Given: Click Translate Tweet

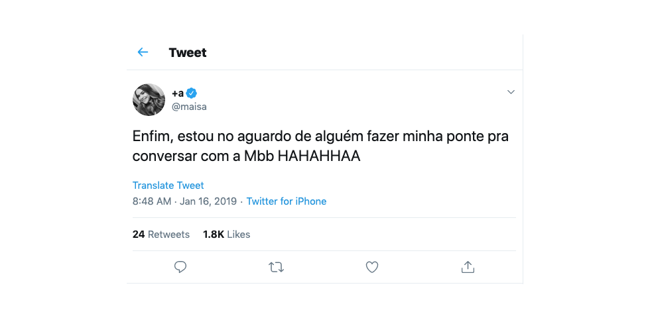Looking at the screenshot, I should point(168,185).
